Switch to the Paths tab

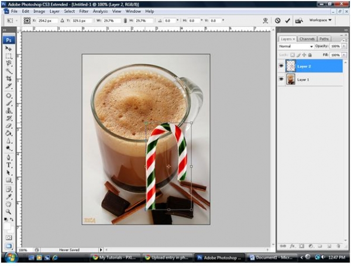click(324, 39)
